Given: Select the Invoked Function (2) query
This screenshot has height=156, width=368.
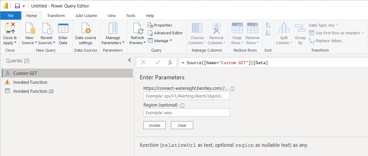Looking at the screenshot, I should (33, 91).
